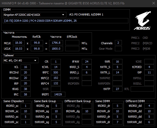
Task: Click the CR value field
Action: 56,62
